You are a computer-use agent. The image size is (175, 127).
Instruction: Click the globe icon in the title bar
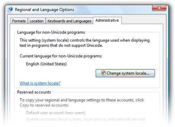click(x=10, y=9)
